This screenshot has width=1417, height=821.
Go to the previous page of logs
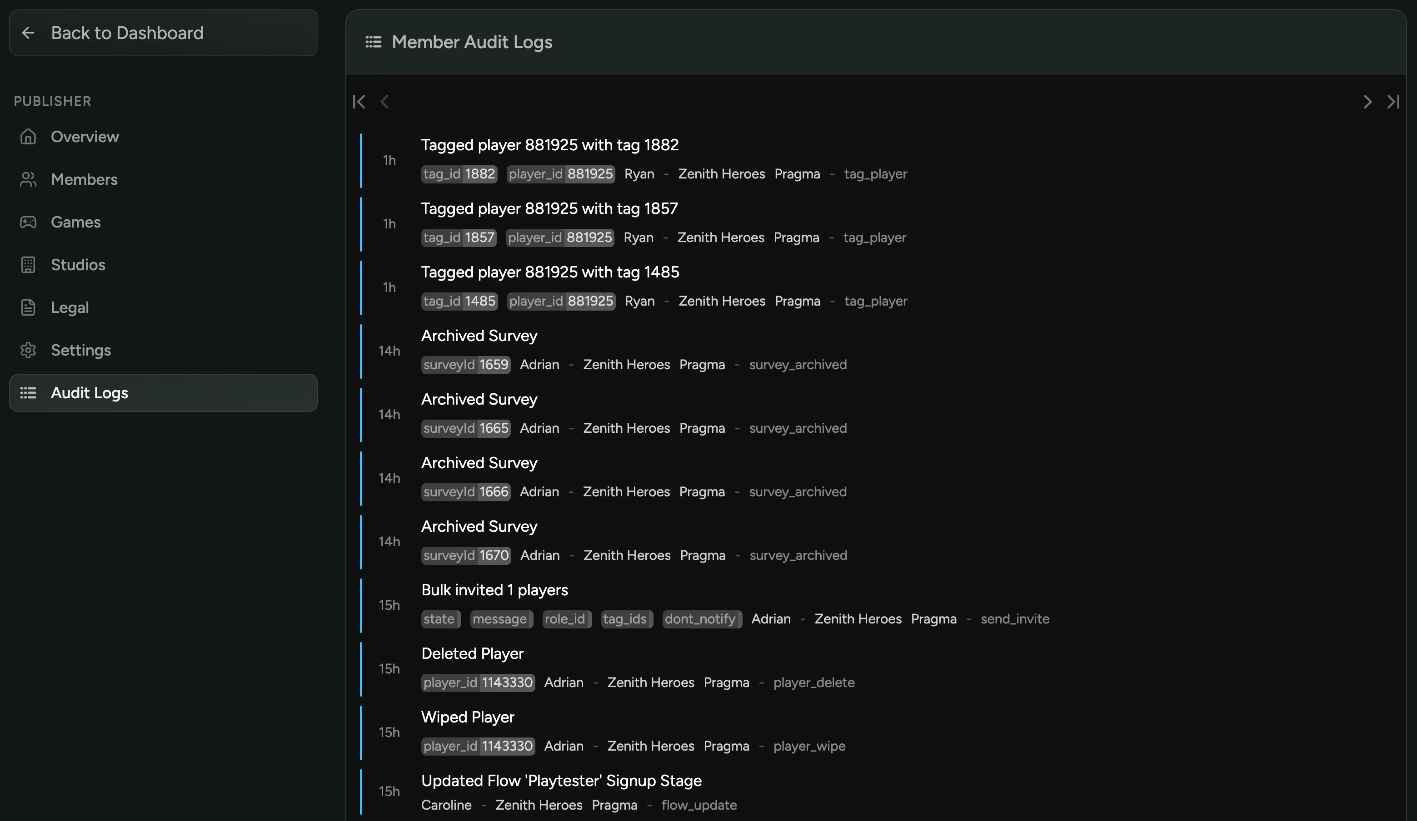pos(385,102)
